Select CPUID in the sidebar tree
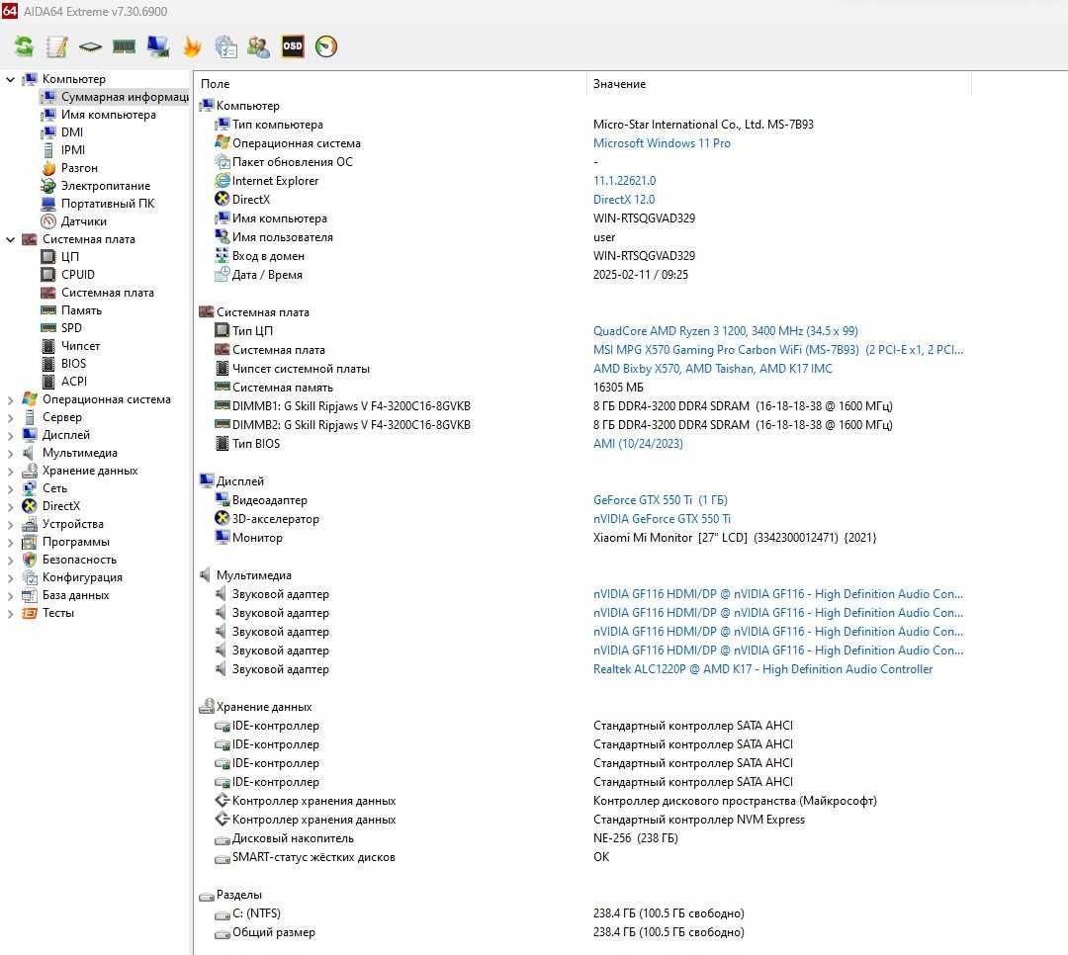 point(78,275)
